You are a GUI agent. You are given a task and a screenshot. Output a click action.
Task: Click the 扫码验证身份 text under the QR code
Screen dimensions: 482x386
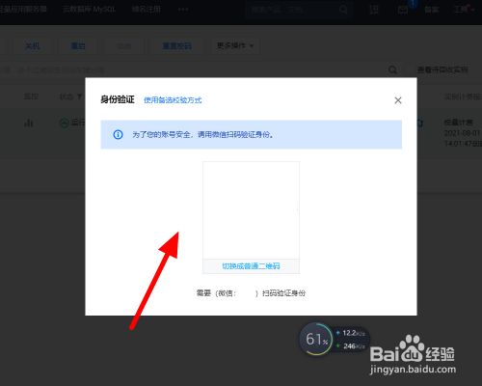[283, 293]
